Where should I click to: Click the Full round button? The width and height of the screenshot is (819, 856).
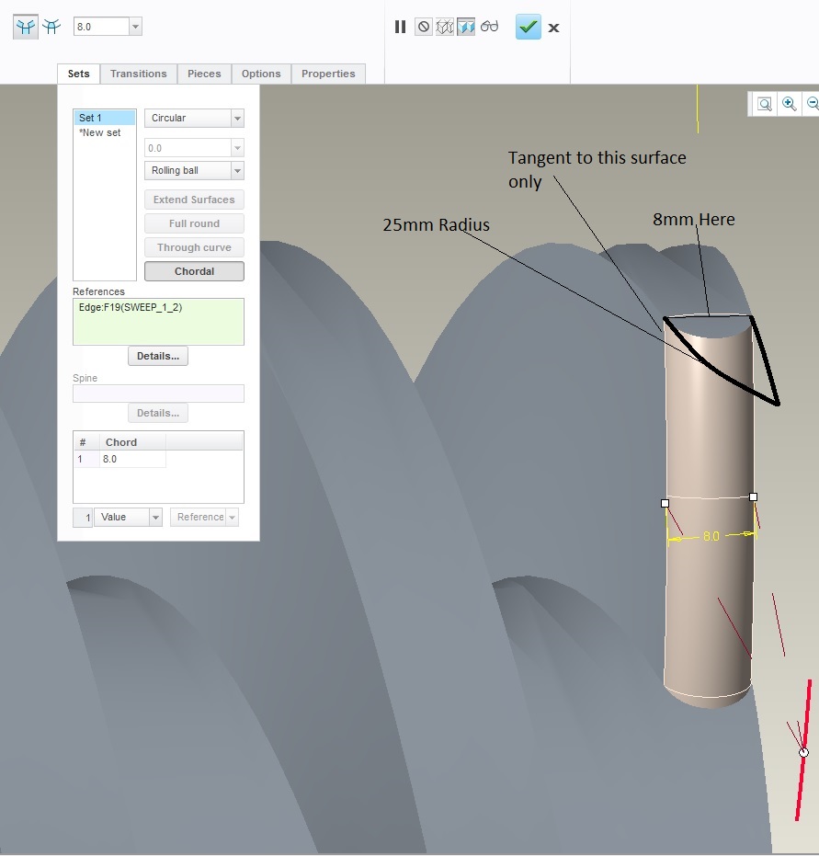coord(194,223)
